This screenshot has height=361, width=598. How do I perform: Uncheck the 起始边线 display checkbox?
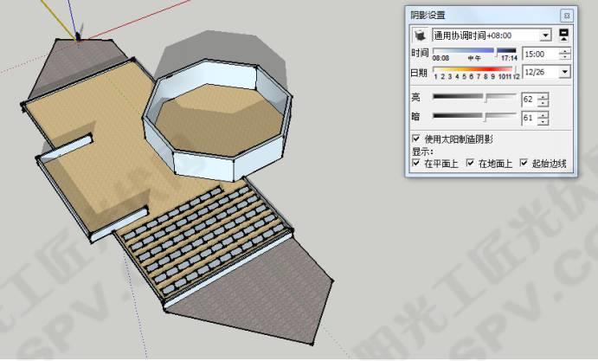pyautogui.click(x=524, y=163)
